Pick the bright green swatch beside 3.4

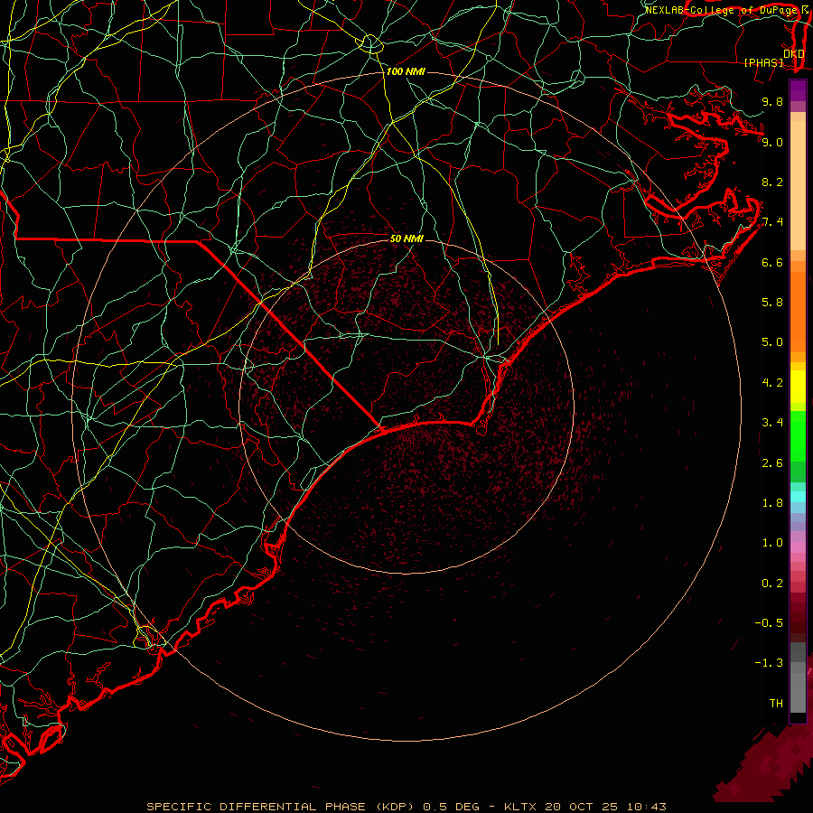798,435
